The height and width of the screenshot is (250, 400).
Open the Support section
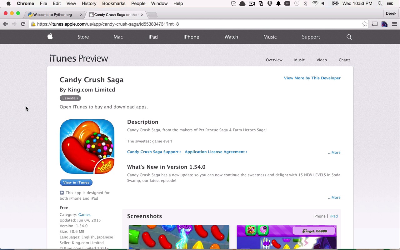click(x=311, y=37)
